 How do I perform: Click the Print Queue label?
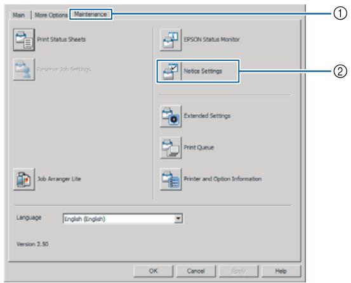[199, 147]
